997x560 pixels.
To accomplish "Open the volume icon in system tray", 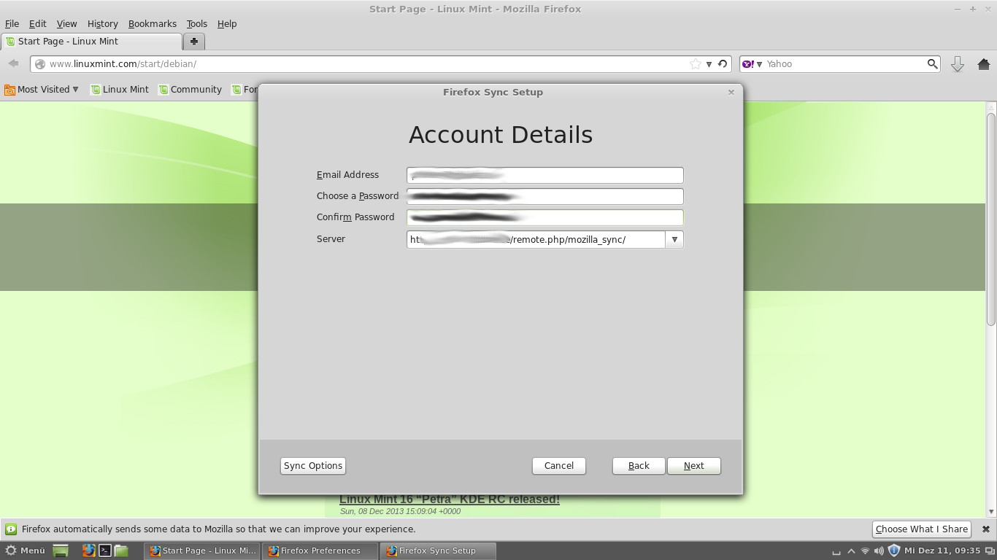I will tap(879, 551).
